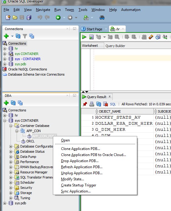
Task: Select Modify State in context menu
Action: [73, 179]
